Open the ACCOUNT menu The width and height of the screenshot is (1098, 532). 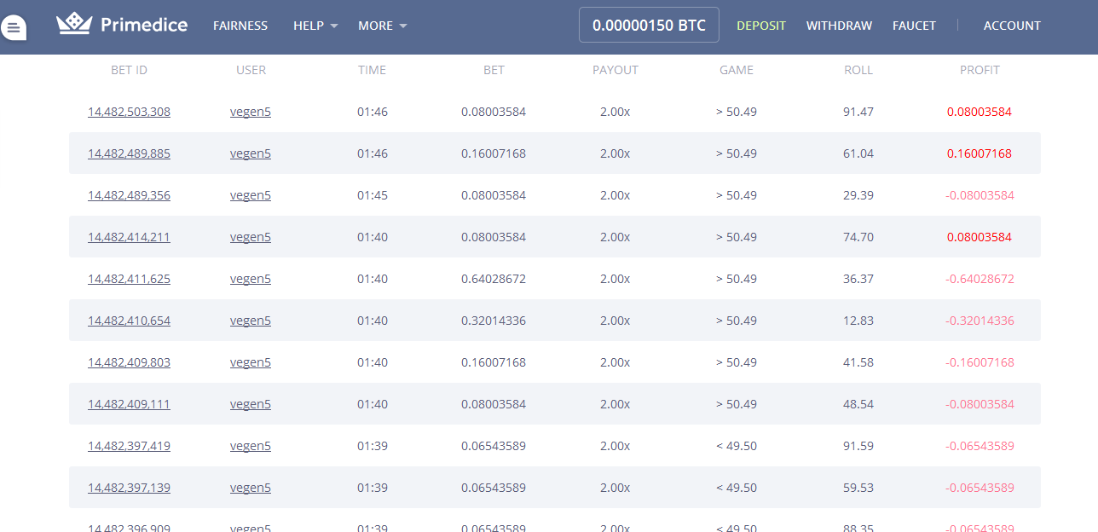click(1012, 26)
